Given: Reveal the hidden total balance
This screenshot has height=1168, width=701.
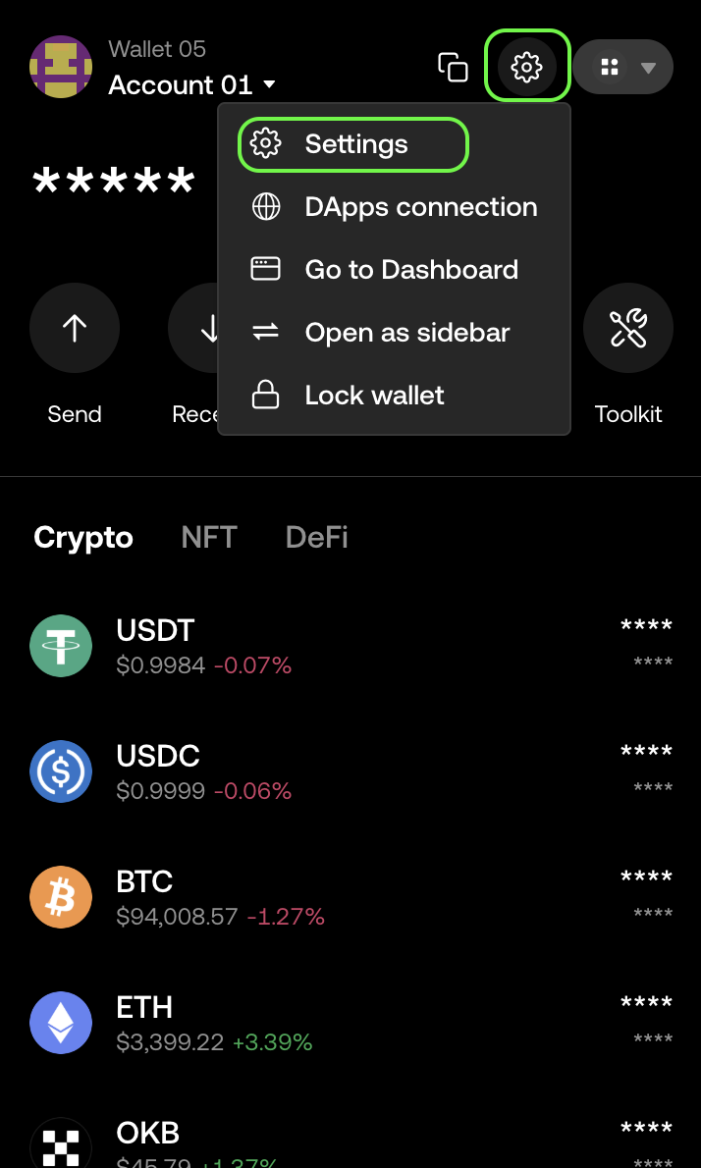Looking at the screenshot, I should [x=114, y=183].
